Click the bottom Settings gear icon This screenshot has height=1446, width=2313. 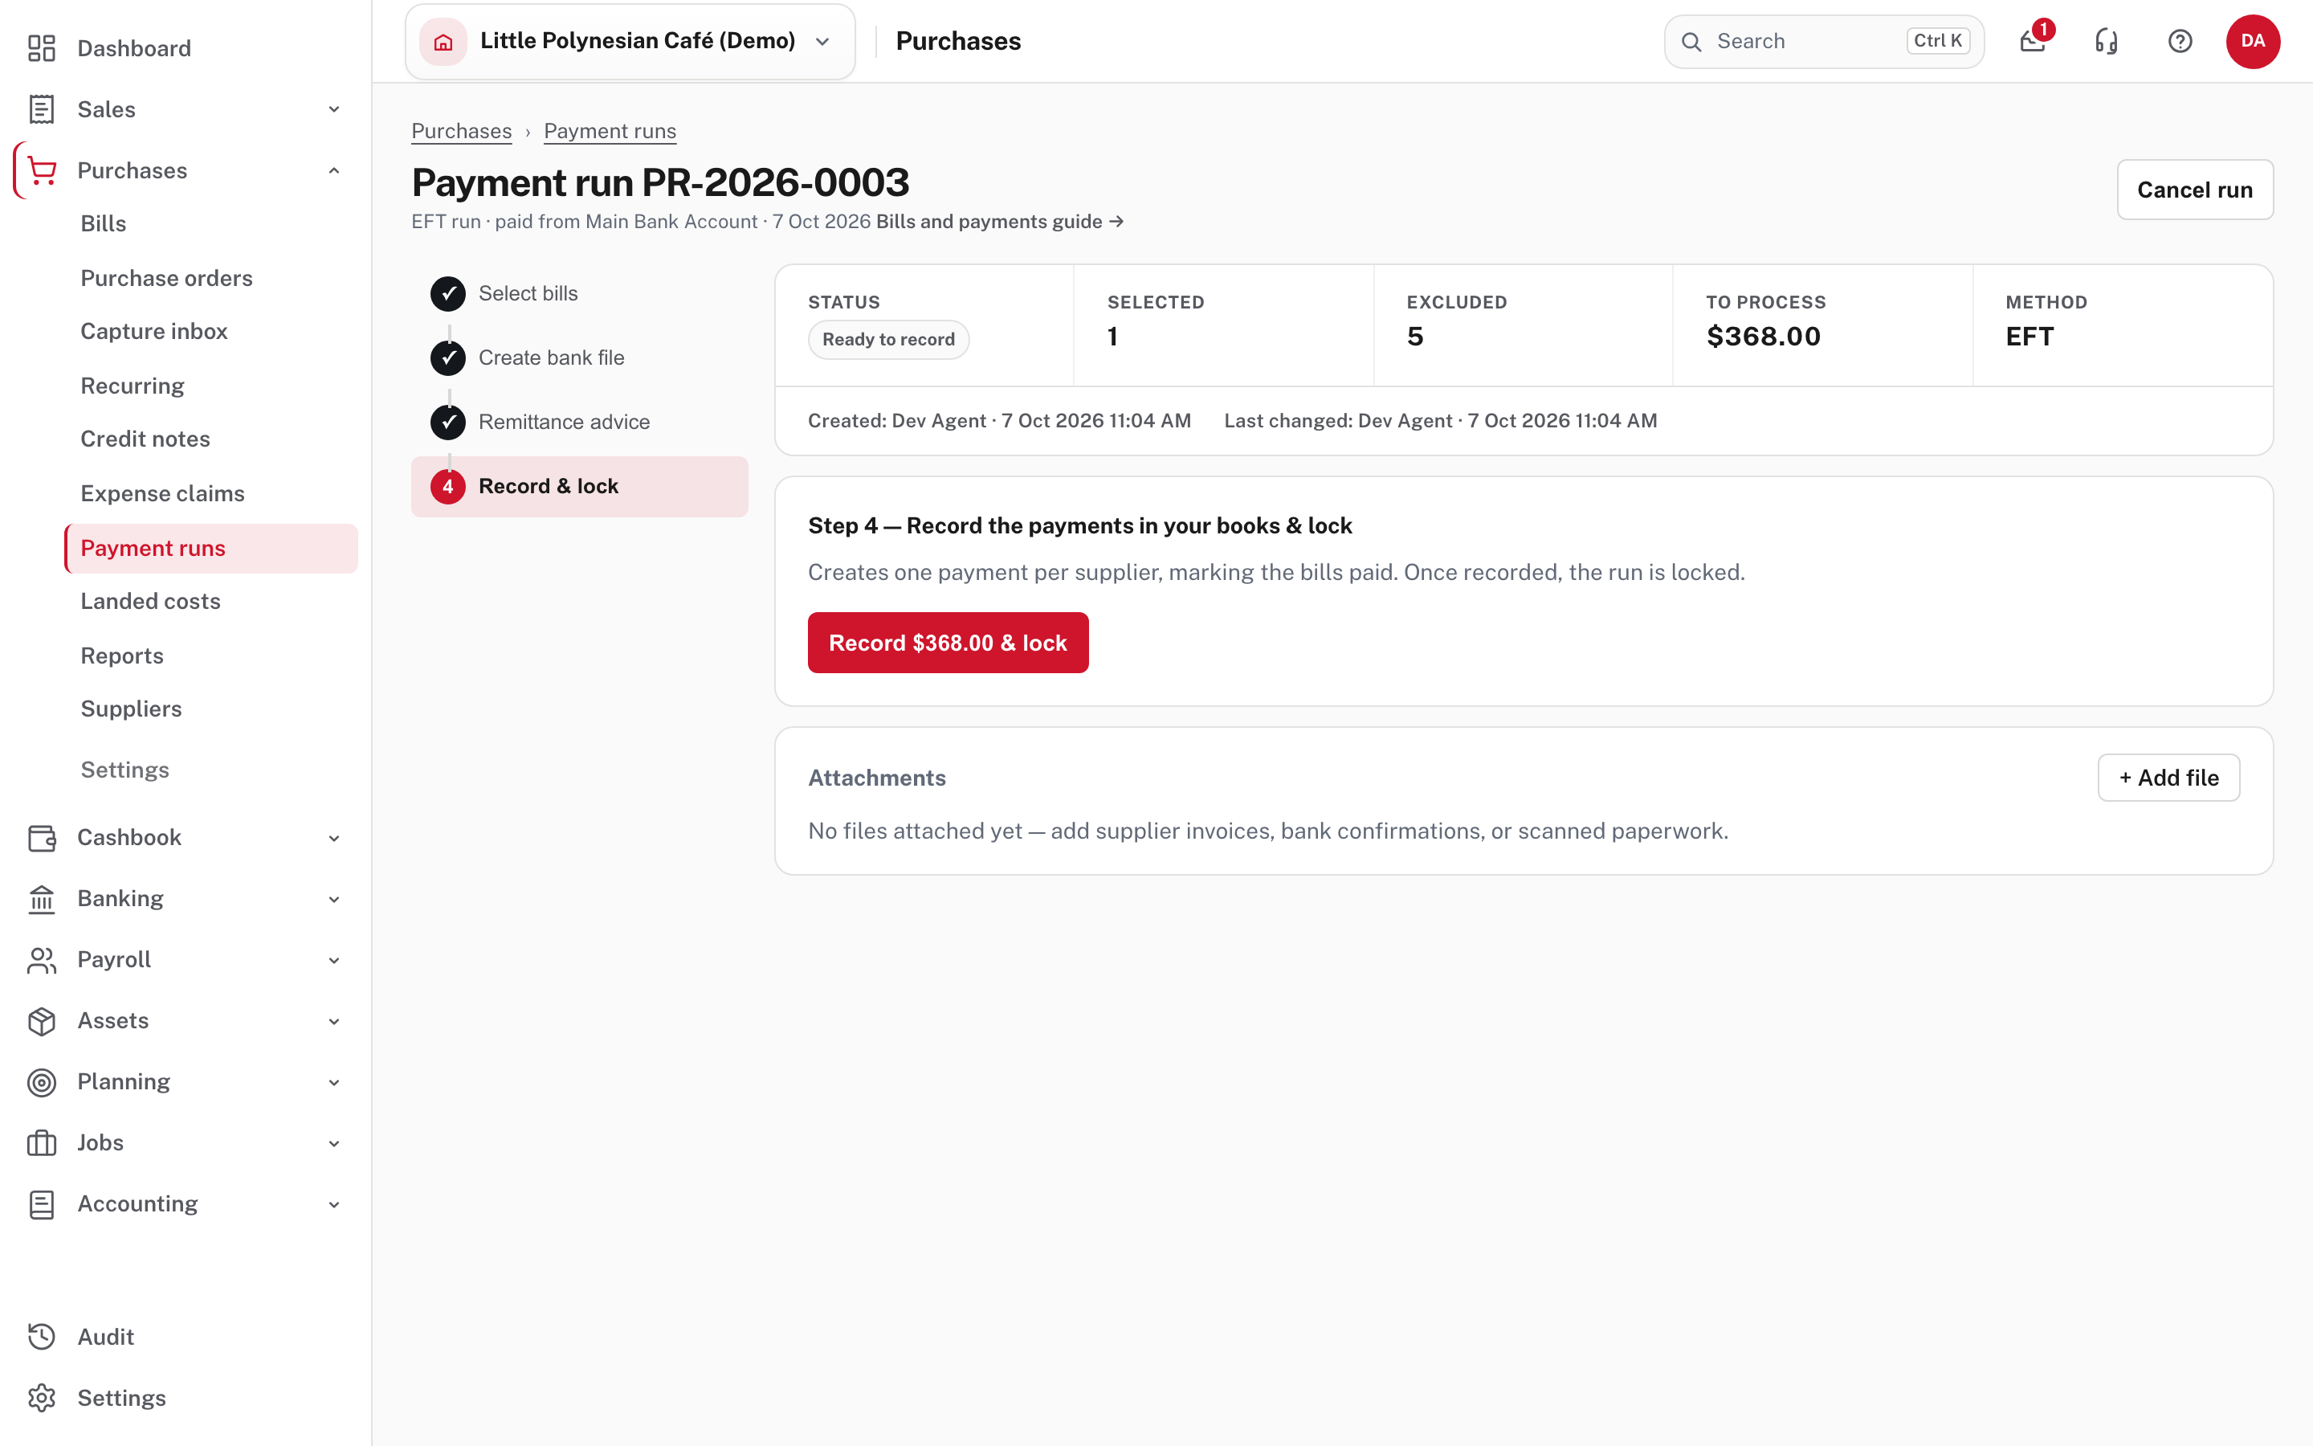41,1398
